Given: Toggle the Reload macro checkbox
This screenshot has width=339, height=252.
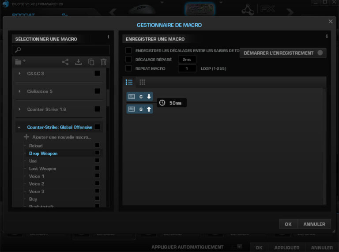Looking at the screenshot, I should pyautogui.click(x=97, y=145).
